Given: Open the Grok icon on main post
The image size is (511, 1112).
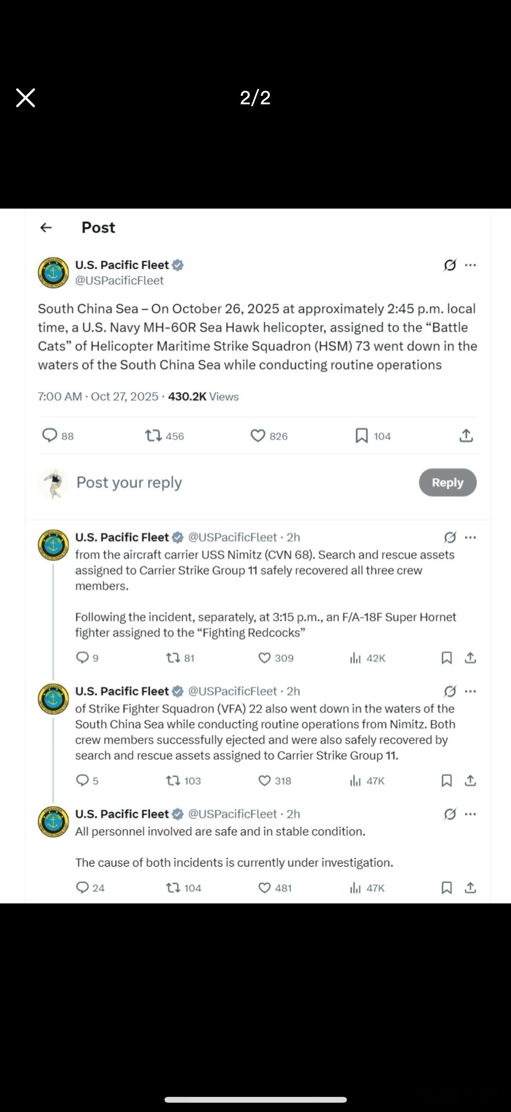Looking at the screenshot, I should coord(449,265).
